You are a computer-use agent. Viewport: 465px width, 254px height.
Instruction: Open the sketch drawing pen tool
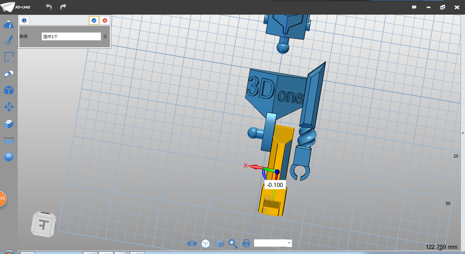[9, 41]
